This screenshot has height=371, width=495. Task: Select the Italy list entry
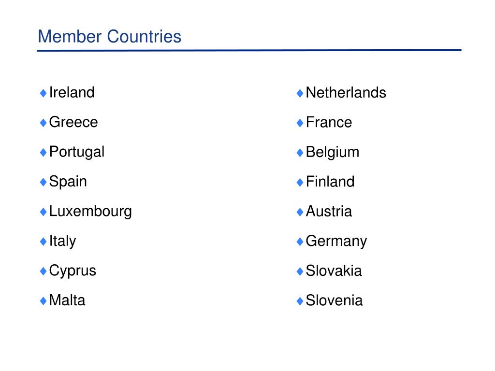point(62,242)
